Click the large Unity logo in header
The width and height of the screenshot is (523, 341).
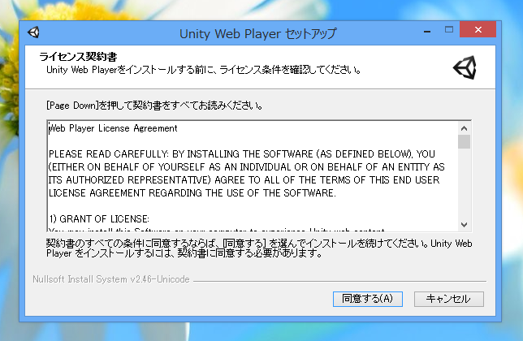pos(465,67)
